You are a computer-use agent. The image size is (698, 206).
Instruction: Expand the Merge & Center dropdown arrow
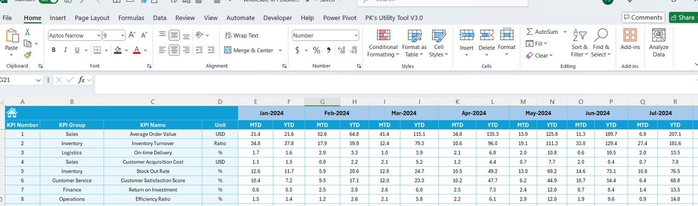(x=280, y=50)
